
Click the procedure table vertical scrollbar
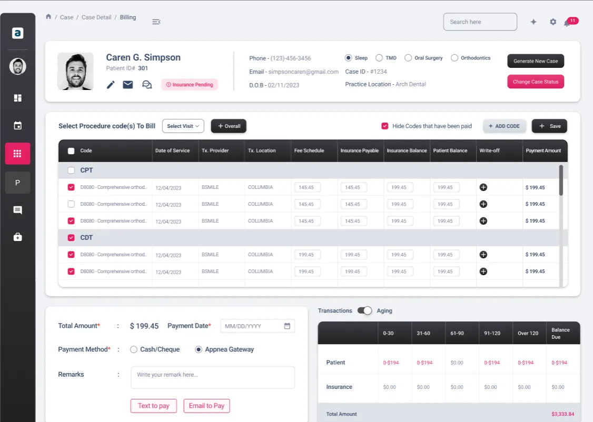(x=561, y=180)
